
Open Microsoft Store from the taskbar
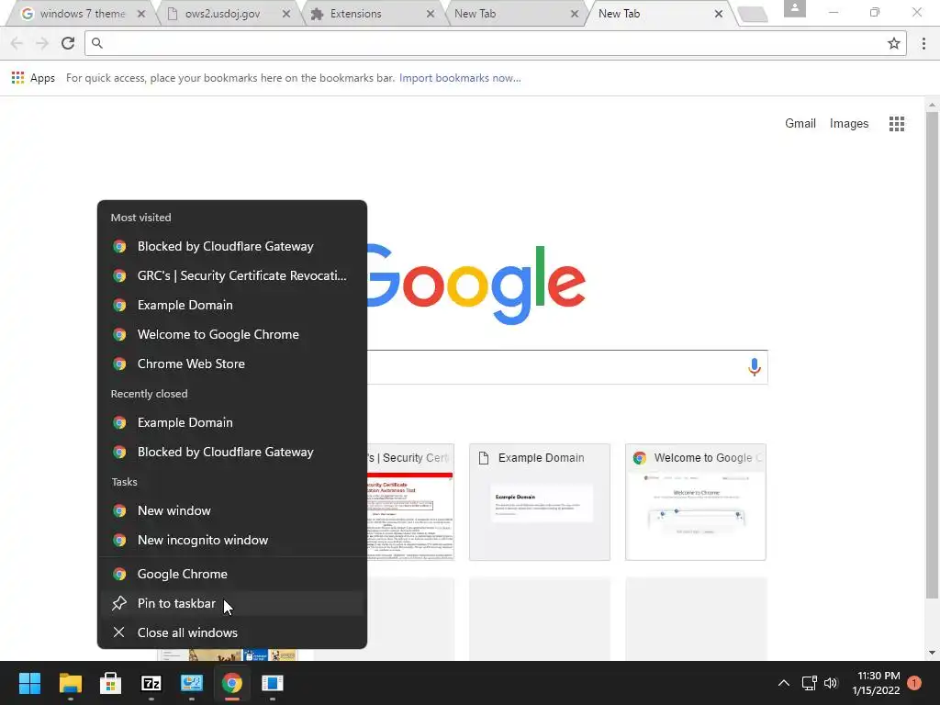click(x=110, y=683)
